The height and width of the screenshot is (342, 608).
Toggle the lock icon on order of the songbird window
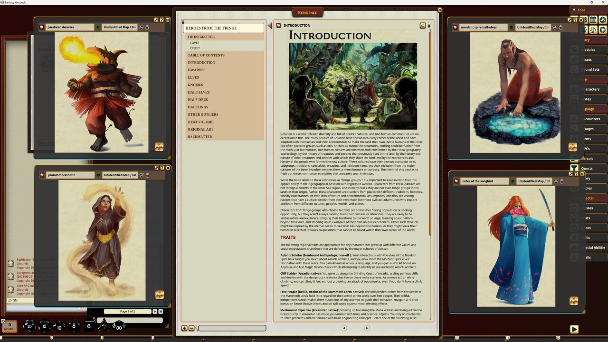point(561,181)
